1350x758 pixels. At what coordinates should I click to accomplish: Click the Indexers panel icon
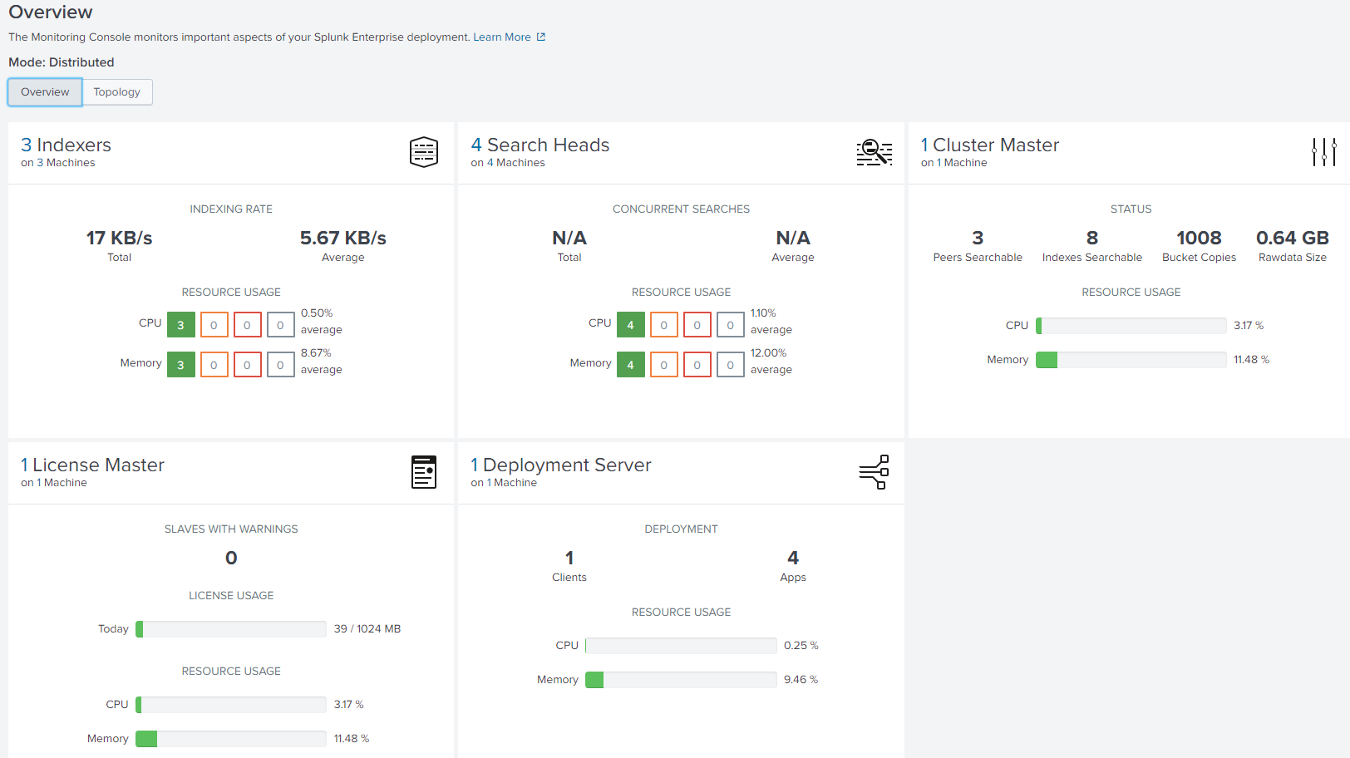pyautogui.click(x=424, y=152)
